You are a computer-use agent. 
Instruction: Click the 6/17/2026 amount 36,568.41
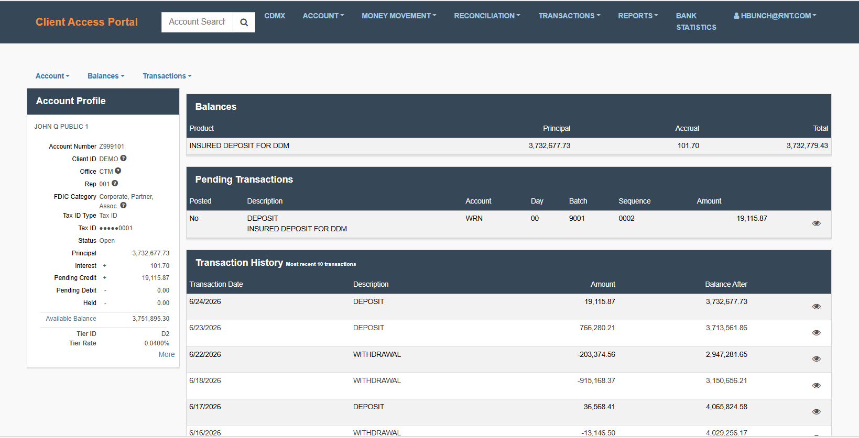pos(600,407)
